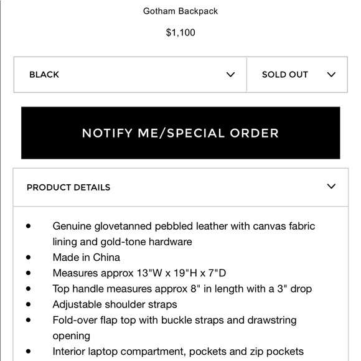Click the Interior laptop compartment line

tap(178, 352)
